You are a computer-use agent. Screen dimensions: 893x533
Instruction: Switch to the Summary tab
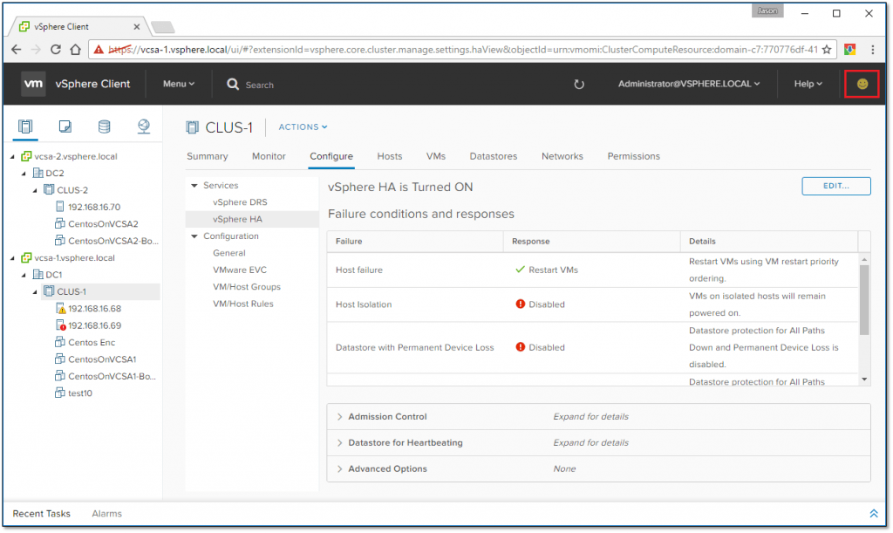(208, 157)
